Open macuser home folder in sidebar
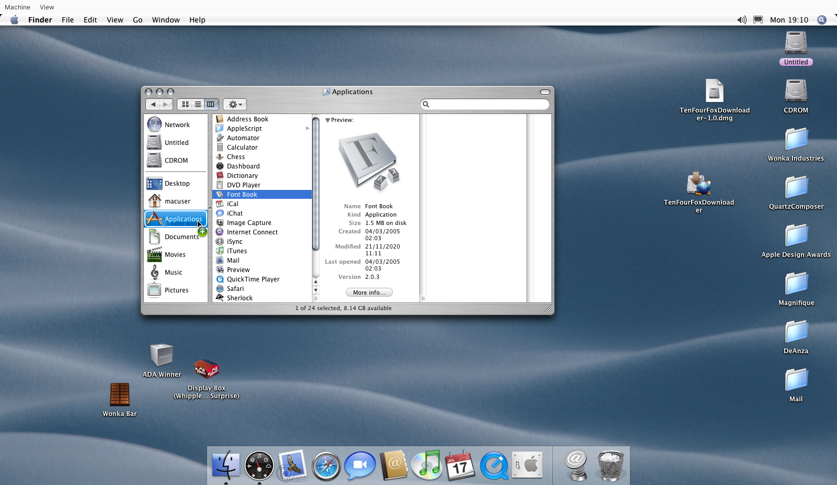837x485 pixels. pyautogui.click(x=176, y=201)
